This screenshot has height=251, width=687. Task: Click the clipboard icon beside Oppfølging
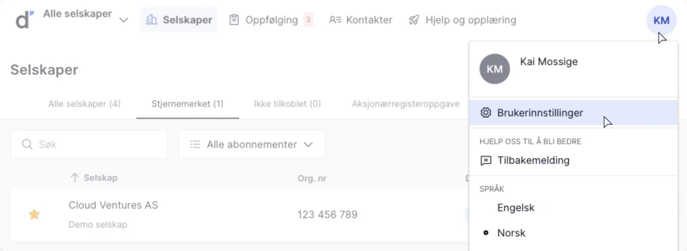234,19
